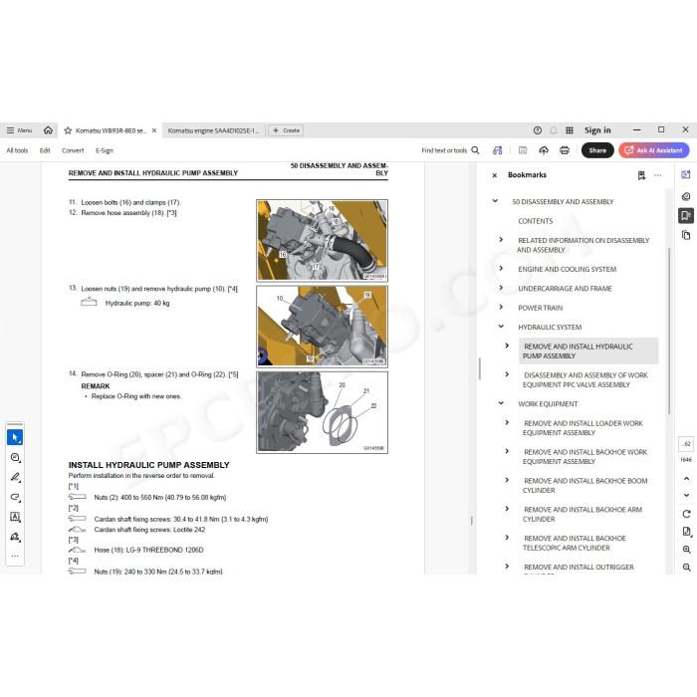Select the text recognition tool
Viewport: 697px width, 697px height.
coord(15,517)
